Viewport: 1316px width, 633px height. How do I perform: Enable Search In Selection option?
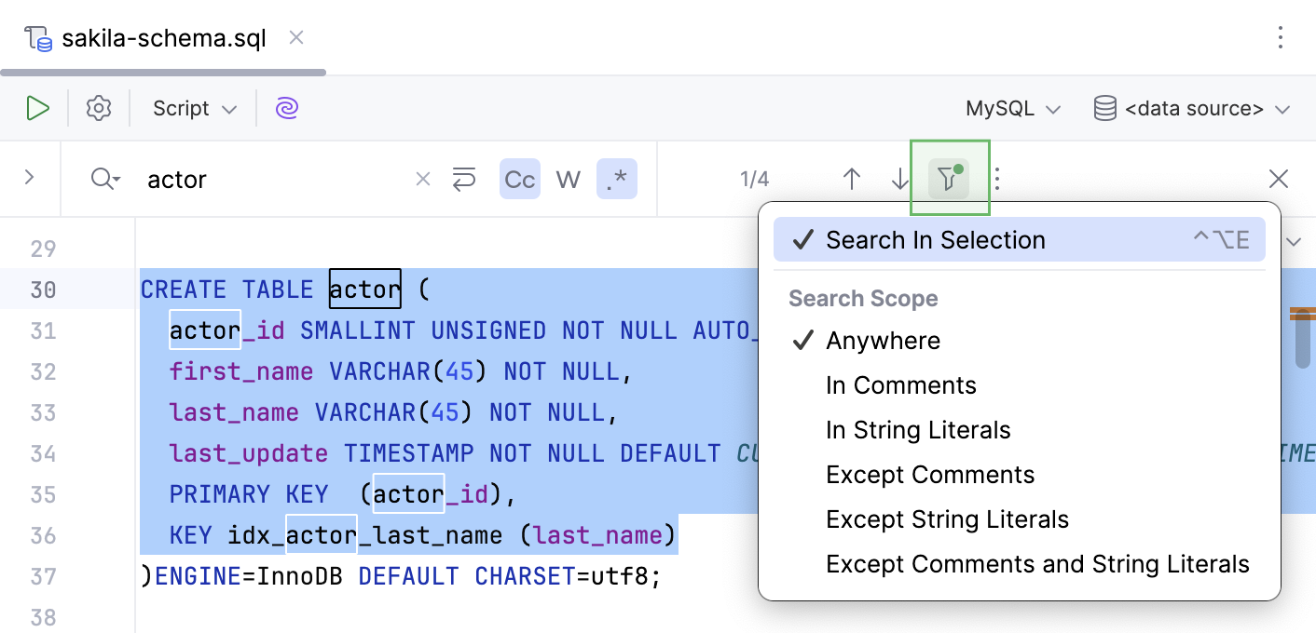(x=935, y=240)
